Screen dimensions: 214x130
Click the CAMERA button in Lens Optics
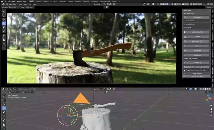pyautogui.click(x=196, y=37)
